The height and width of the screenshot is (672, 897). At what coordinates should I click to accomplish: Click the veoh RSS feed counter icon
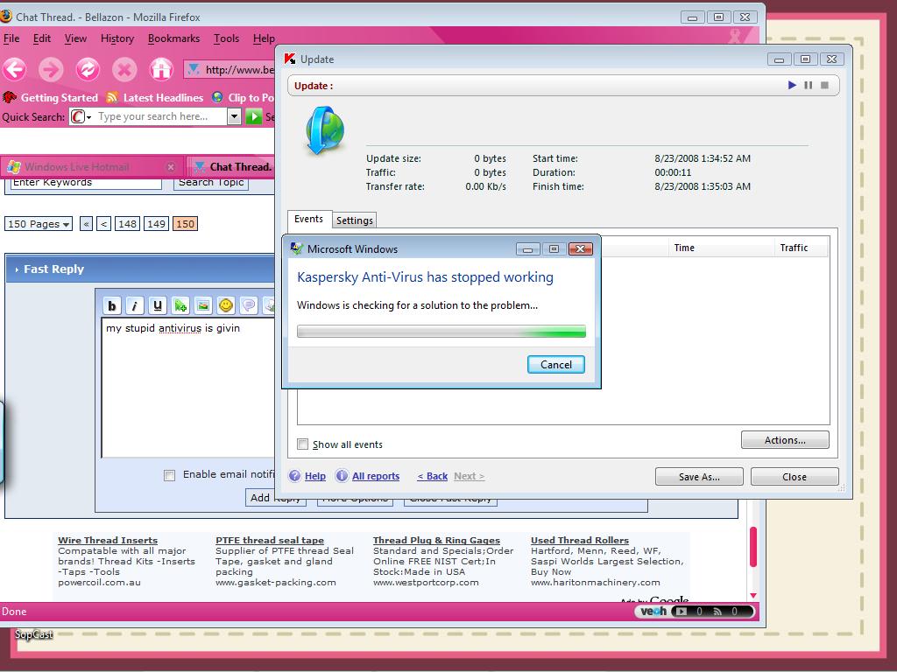point(717,612)
